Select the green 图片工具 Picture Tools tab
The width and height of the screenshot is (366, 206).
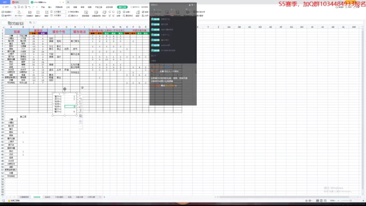[x=122, y=7]
